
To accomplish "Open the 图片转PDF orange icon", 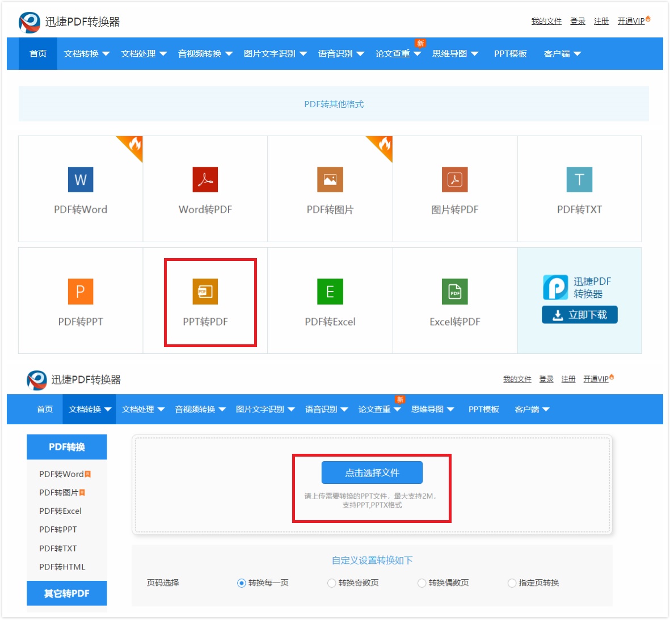I will (x=454, y=179).
